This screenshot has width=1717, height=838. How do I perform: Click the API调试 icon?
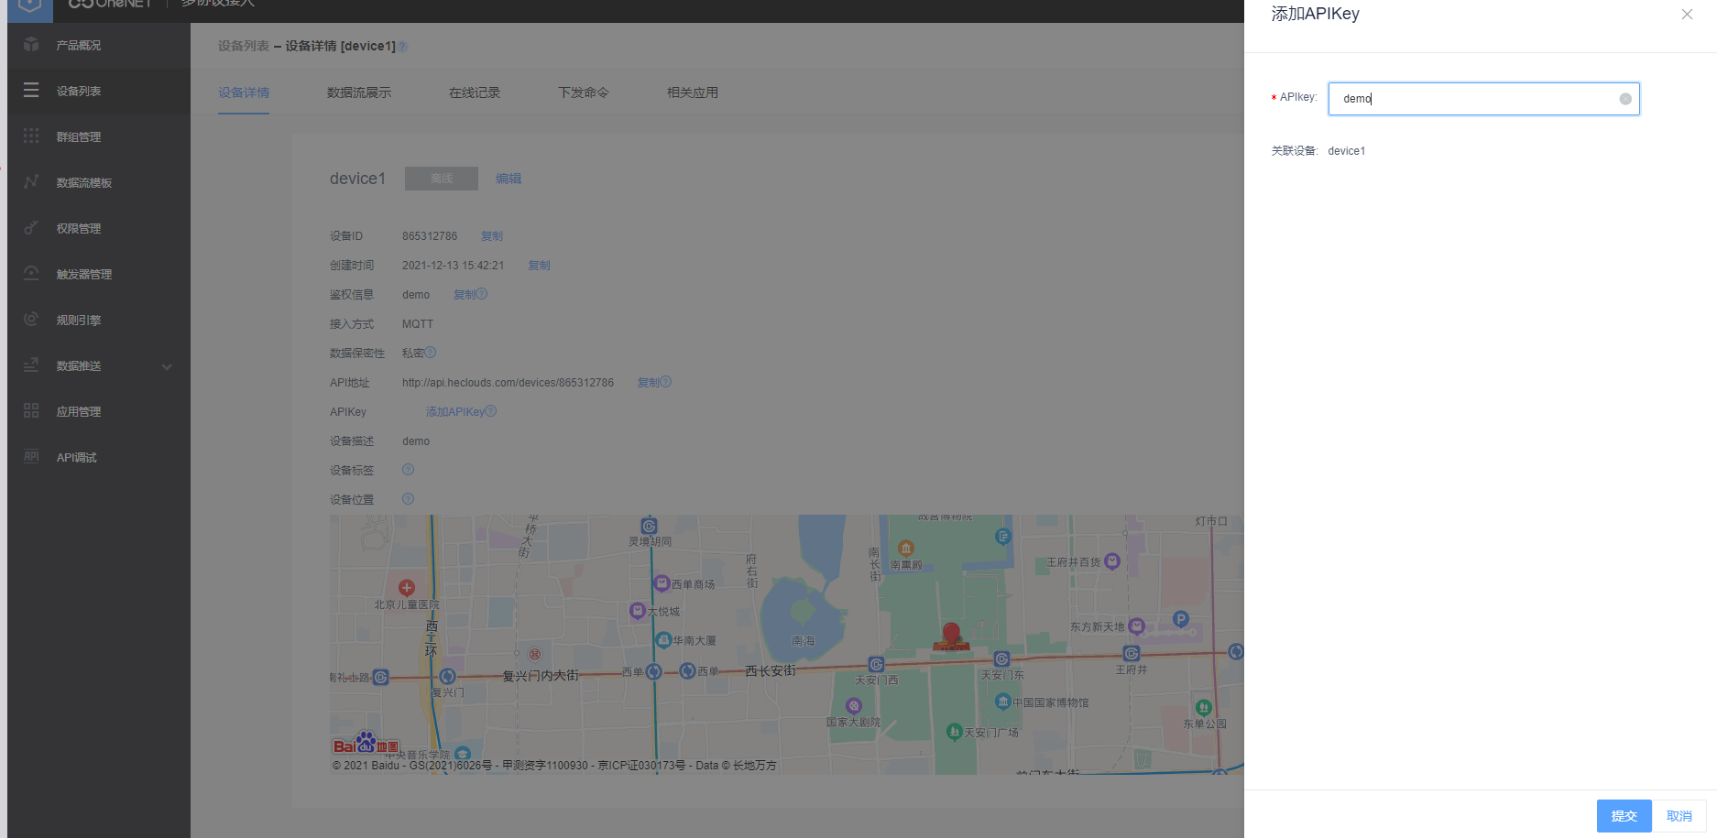point(31,457)
